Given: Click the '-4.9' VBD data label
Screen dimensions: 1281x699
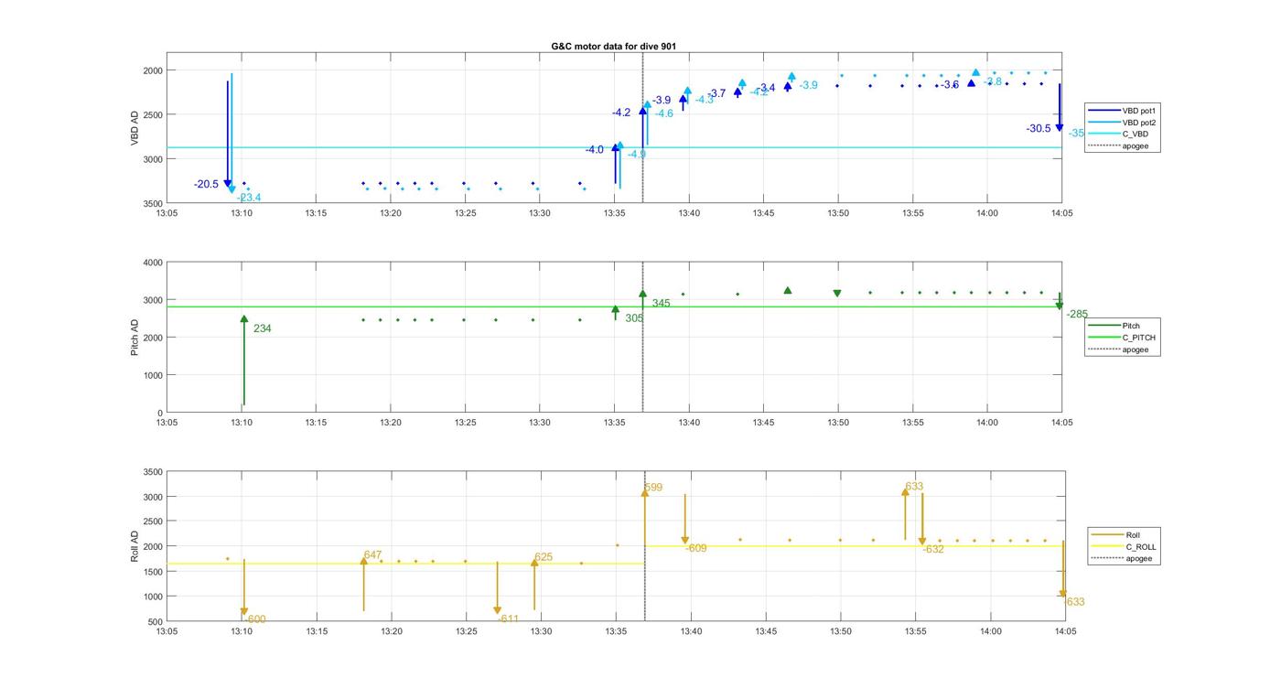Looking at the screenshot, I should click(x=637, y=155).
